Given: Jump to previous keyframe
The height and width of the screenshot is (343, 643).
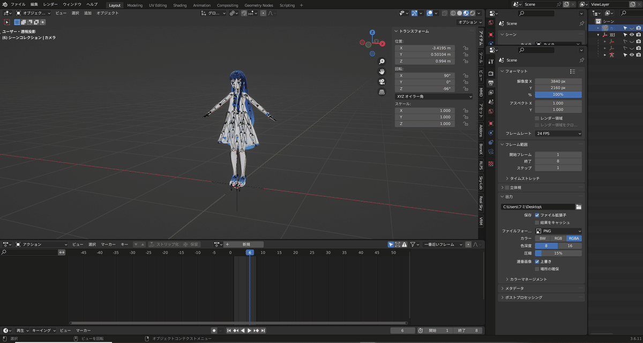Looking at the screenshot, I should click(235, 331).
